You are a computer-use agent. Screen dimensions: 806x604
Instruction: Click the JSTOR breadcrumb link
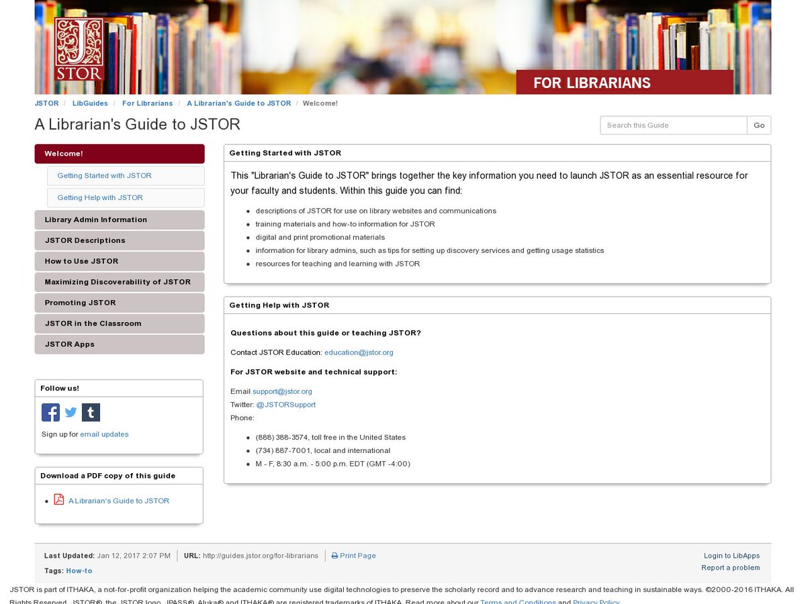pos(46,103)
